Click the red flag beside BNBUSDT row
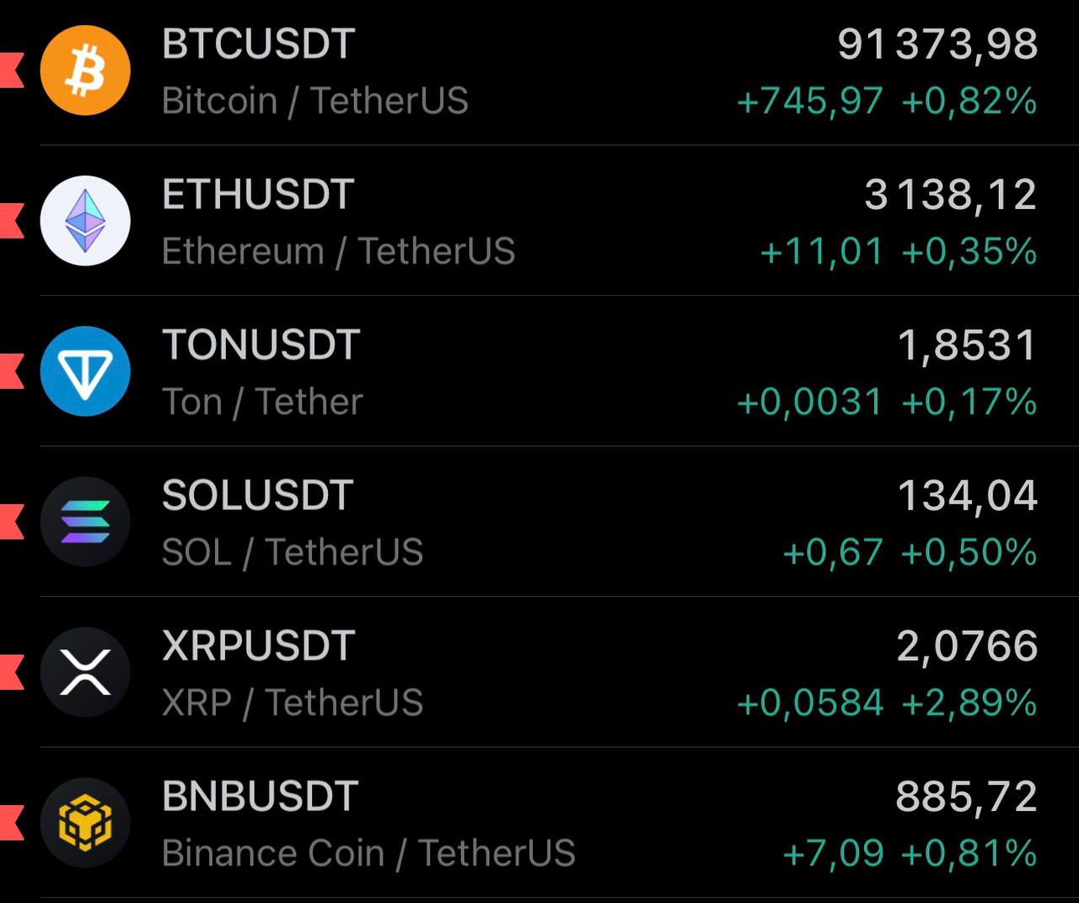This screenshot has height=903, width=1079. (10, 823)
